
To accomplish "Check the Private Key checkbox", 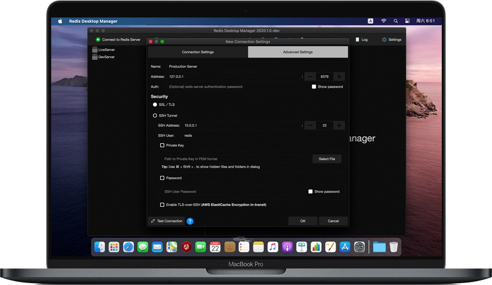I will coord(162,145).
